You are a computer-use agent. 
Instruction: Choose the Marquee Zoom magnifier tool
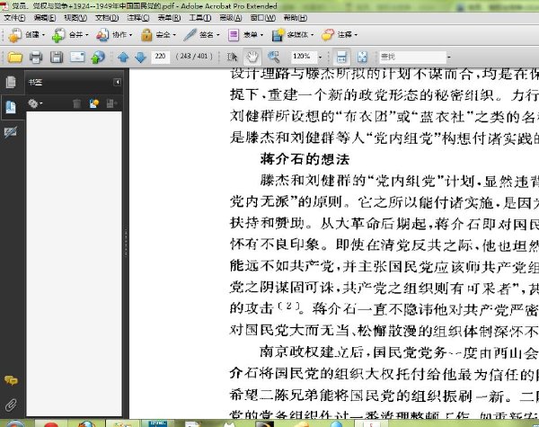click(273, 57)
